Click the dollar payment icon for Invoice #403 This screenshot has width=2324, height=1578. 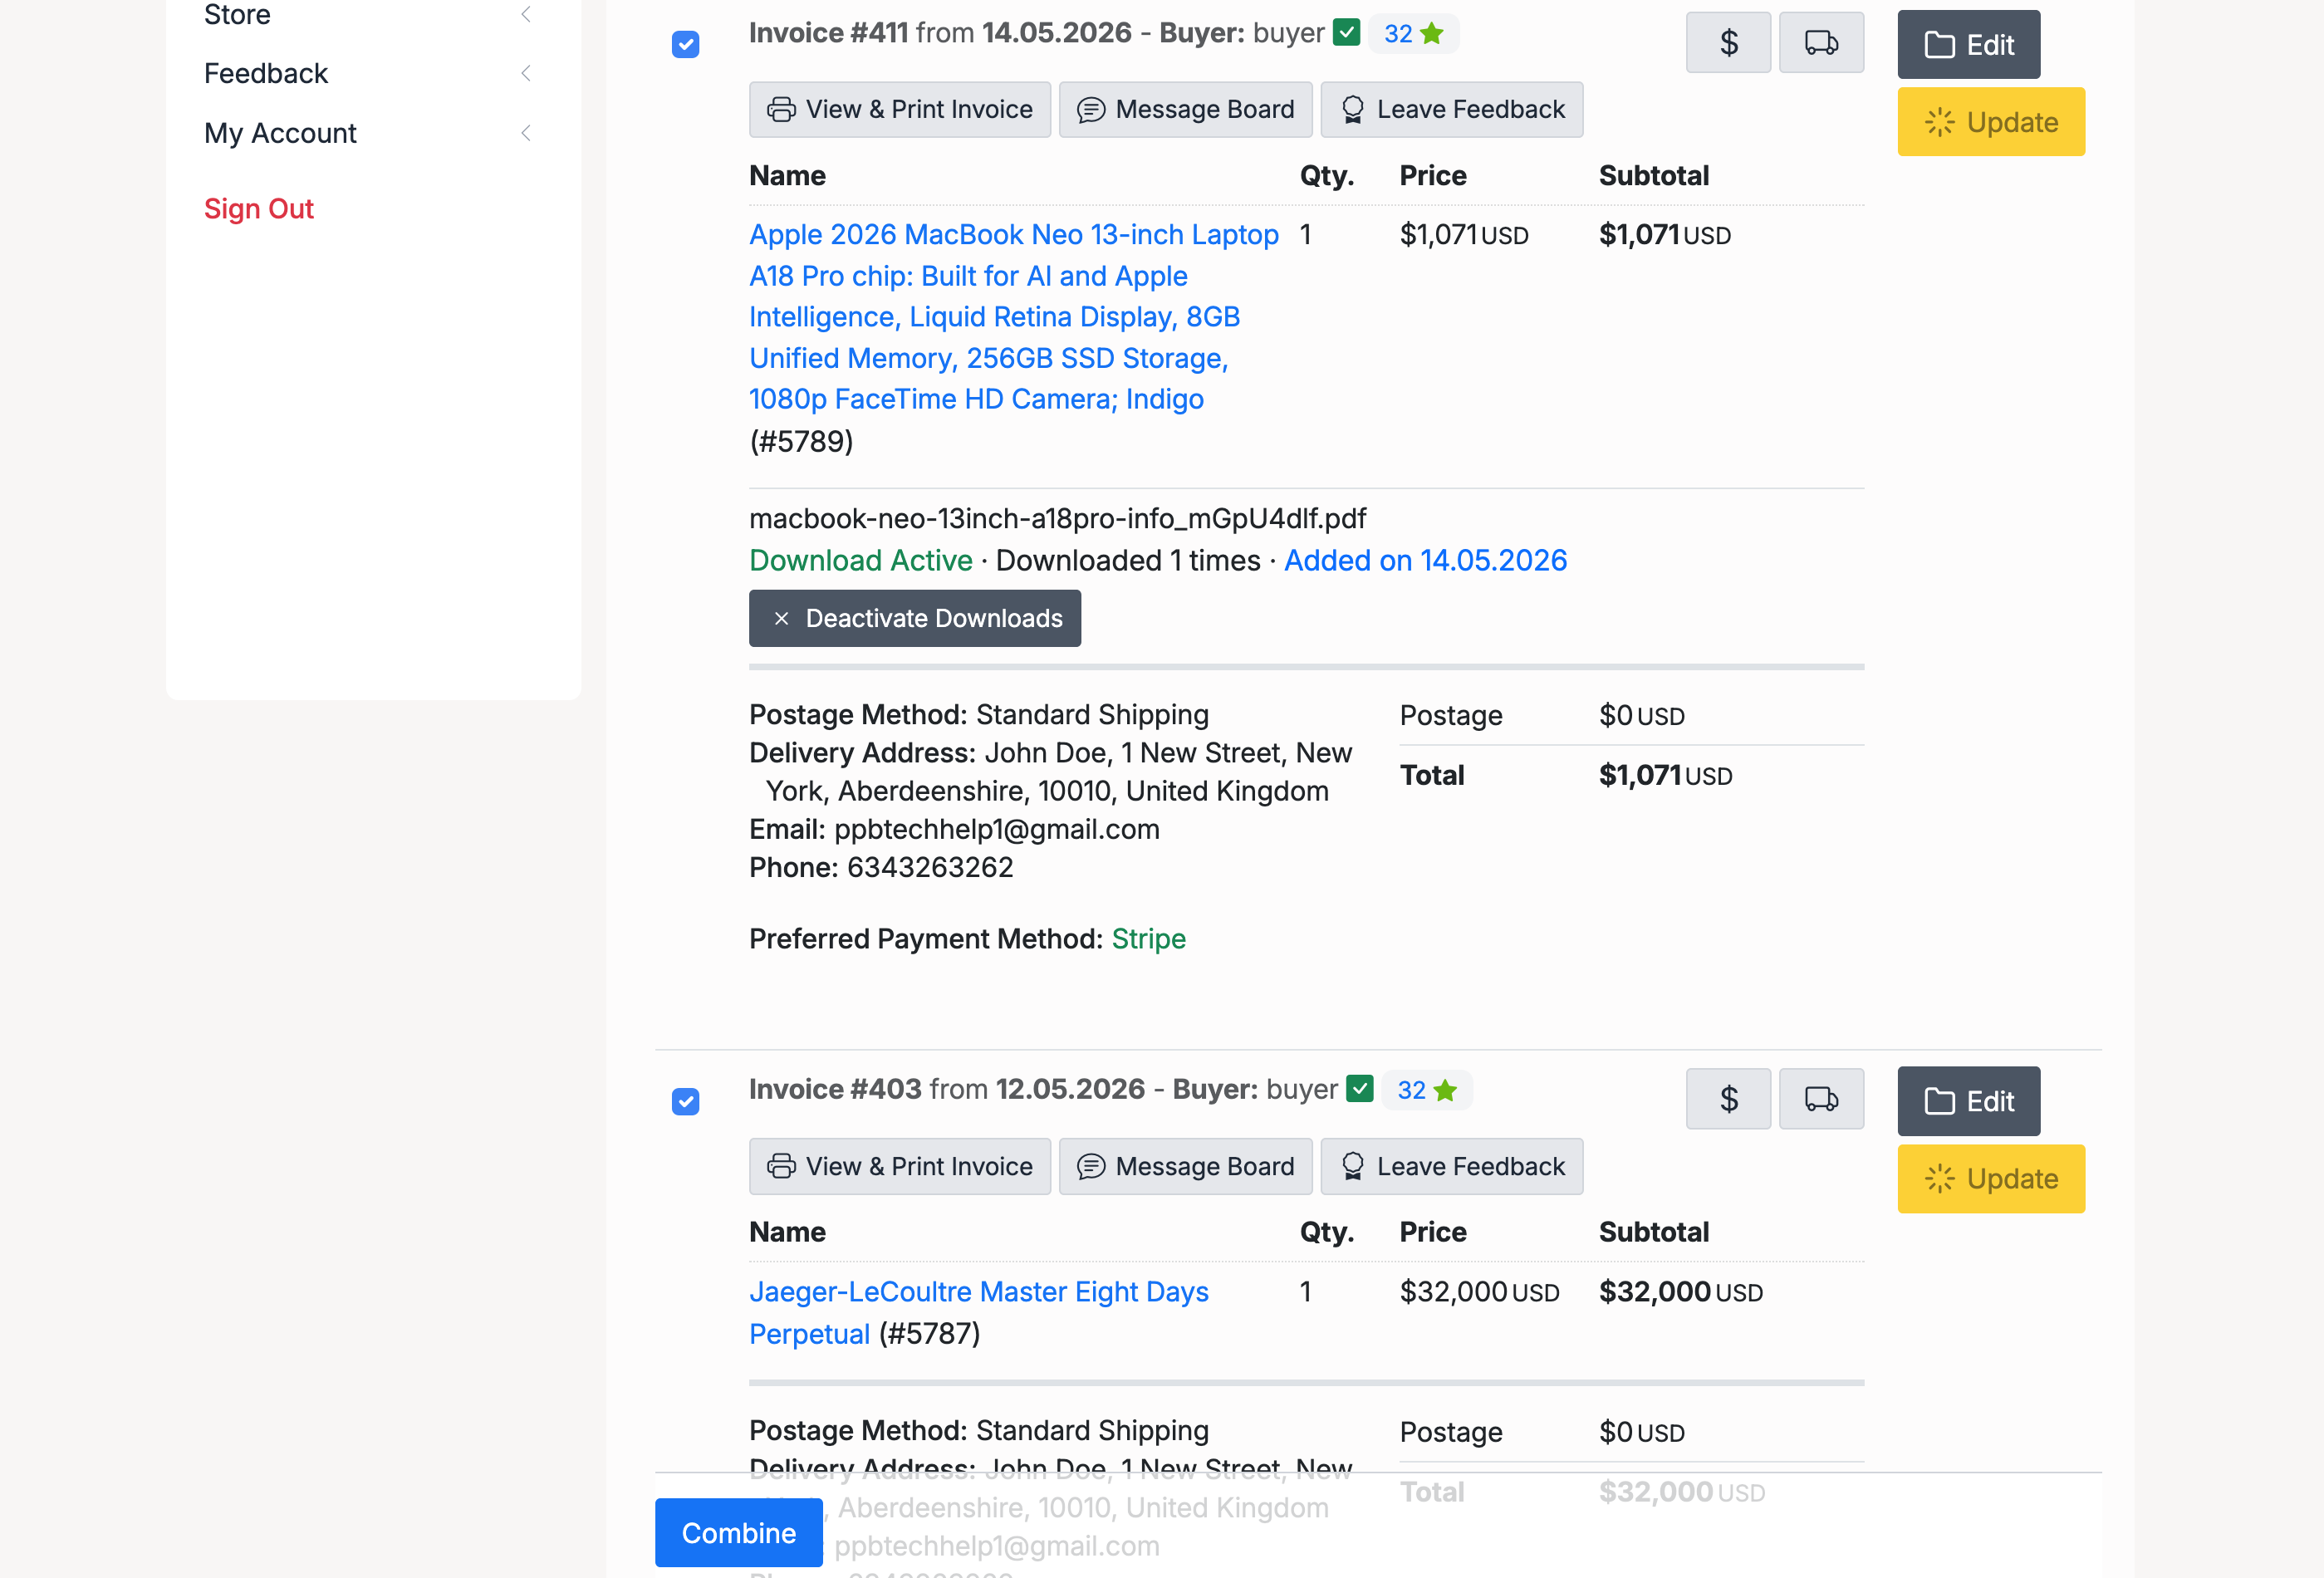point(1728,1099)
